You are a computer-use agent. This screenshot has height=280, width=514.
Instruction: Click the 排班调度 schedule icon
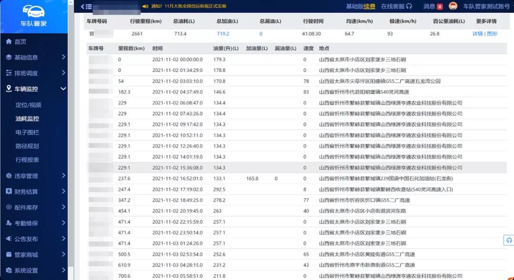point(9,73)
